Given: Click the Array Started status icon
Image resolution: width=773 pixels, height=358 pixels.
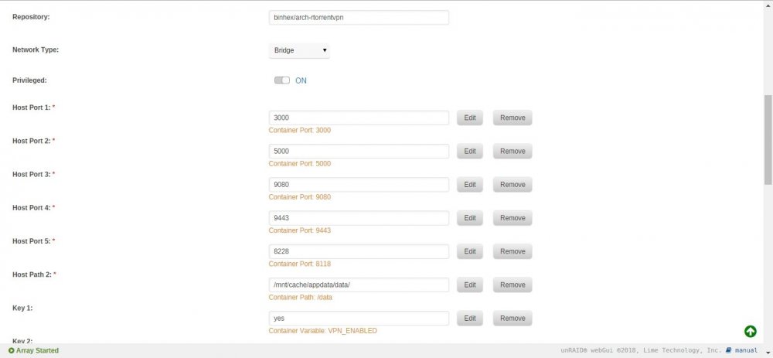Looking at the screenshot, I should [12, 350].
